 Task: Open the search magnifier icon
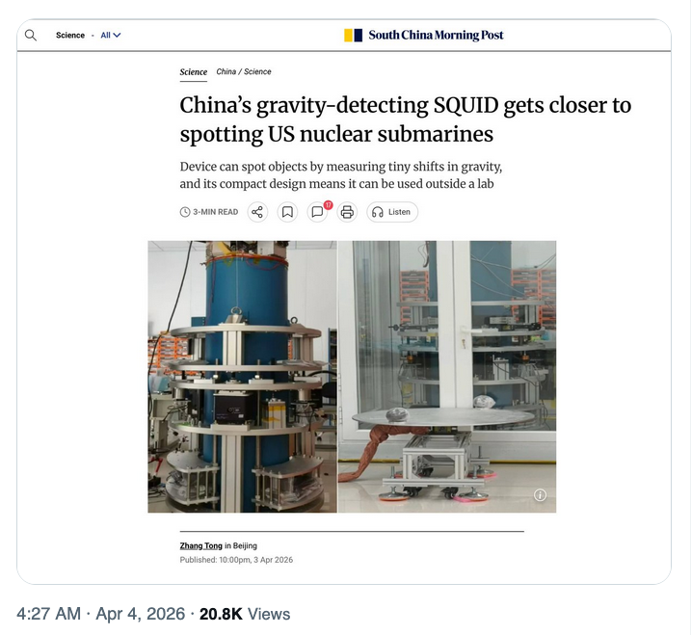click(x=31, y=35)
